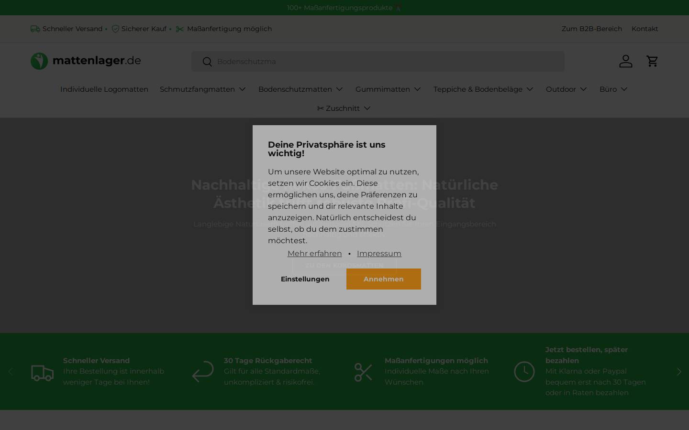Screen dimensions: 689x430
Task: Expand the Bodenschutzmatten menu chevron
Action: (x=339, y=89)
